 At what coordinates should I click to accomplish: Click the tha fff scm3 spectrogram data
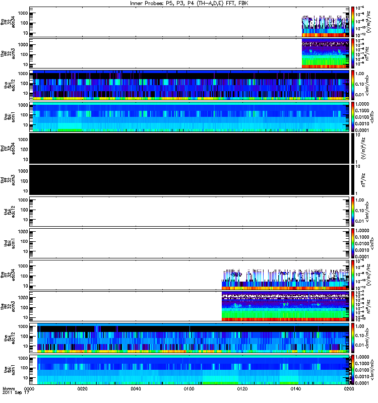pos(325,53)
